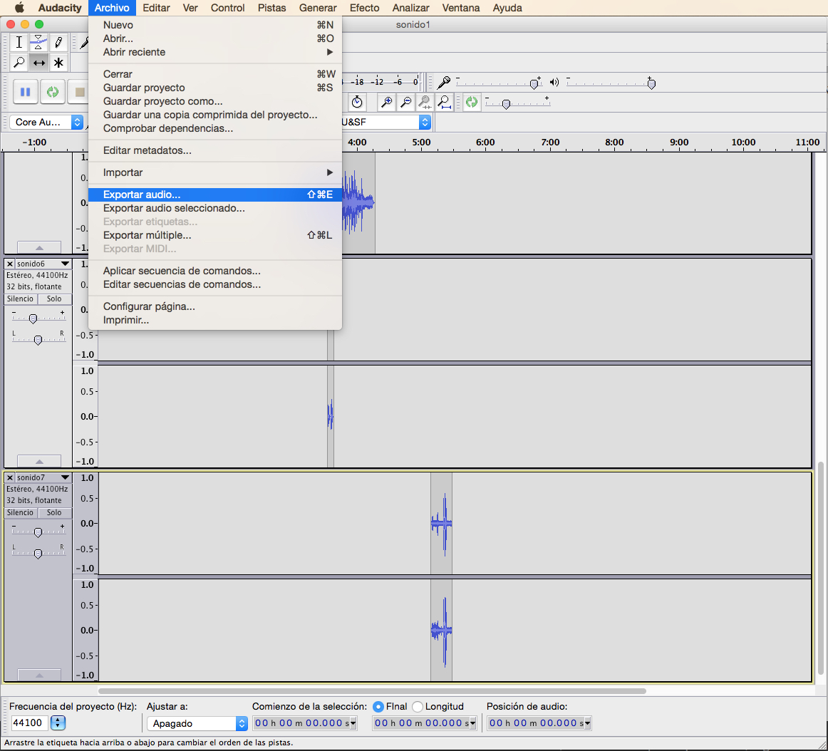Screen dimensions: 828x751
Task: Click the Fit Project zoom icon
Action: coord(444,103)
